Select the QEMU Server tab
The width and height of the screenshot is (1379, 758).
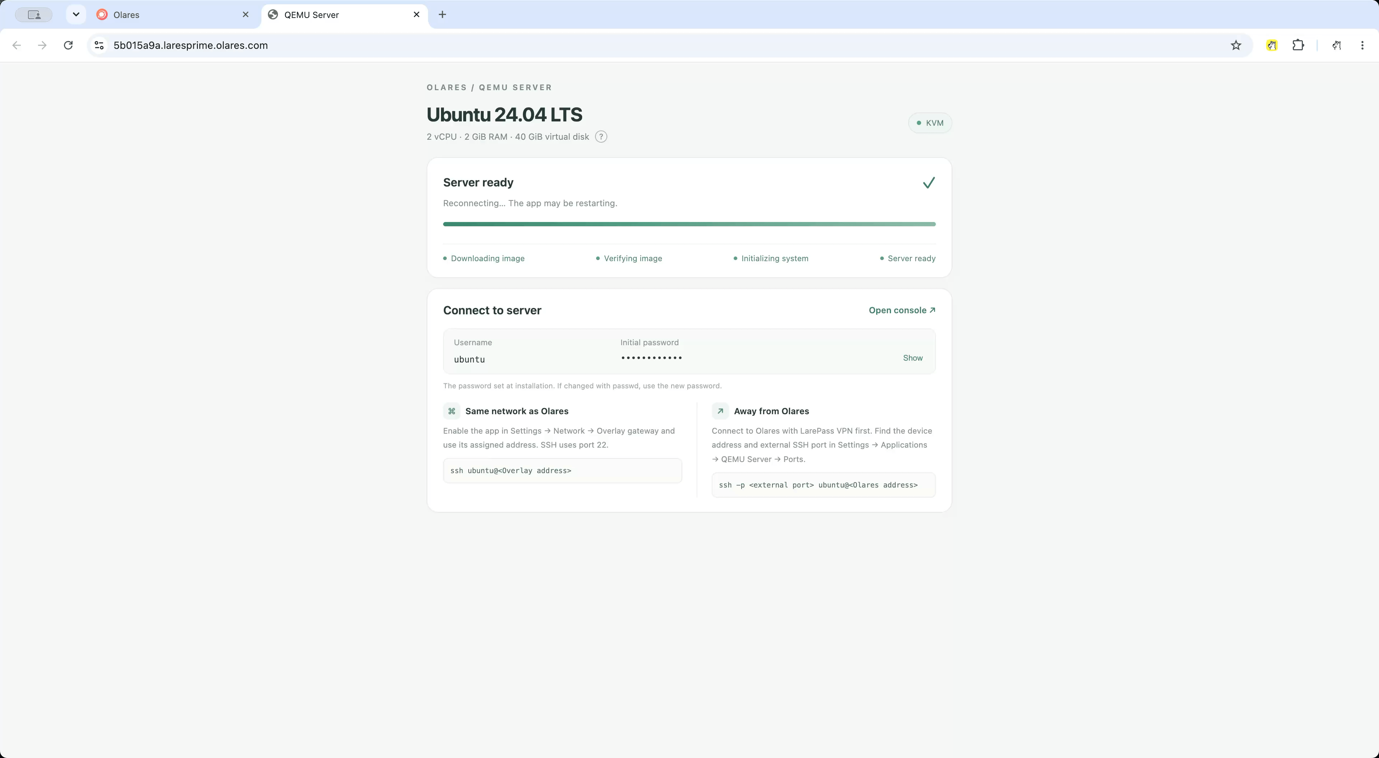[x=344, y=15]
